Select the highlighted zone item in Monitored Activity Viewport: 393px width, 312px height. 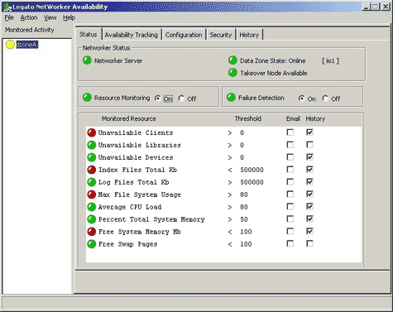[x=27, y=45]
